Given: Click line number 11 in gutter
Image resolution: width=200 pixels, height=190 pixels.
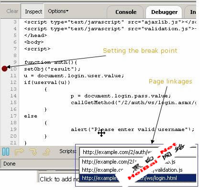Looking at the screenshot, I should [13, 75].
